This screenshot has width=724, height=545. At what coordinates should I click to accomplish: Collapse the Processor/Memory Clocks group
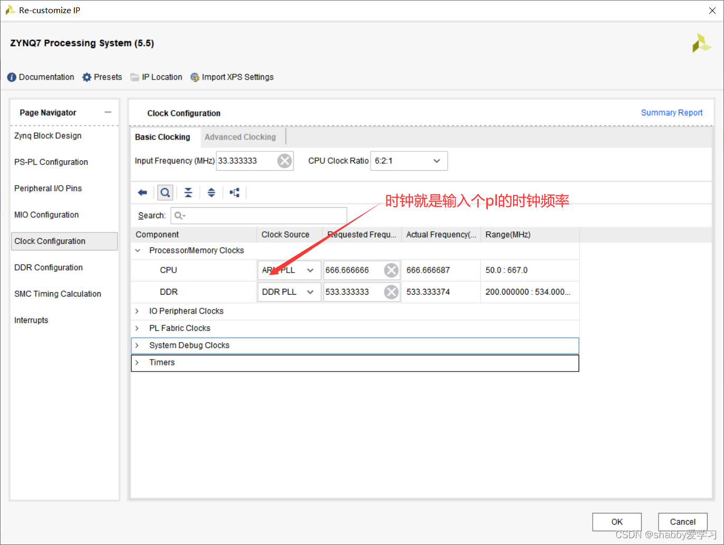click(x=138, y=251)
